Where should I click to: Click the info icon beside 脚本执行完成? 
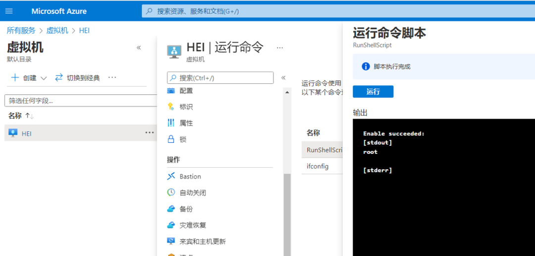pos(366,66)
